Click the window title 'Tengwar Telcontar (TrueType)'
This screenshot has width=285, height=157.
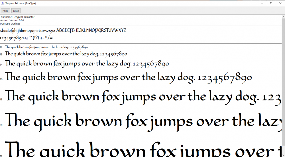[x=21, y=3]
